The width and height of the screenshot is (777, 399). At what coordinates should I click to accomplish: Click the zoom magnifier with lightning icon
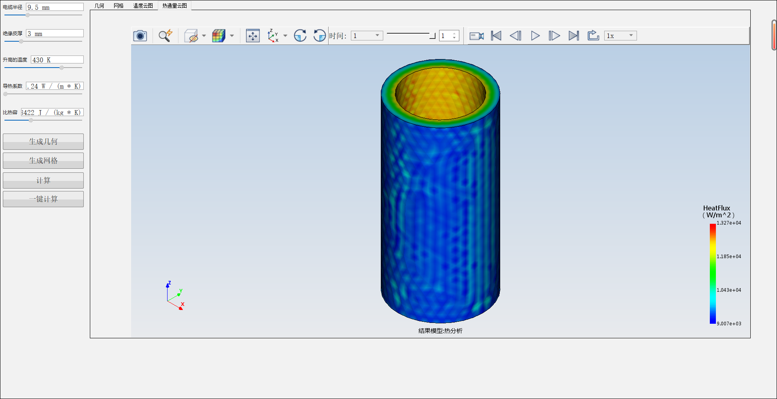pos(165,36)
